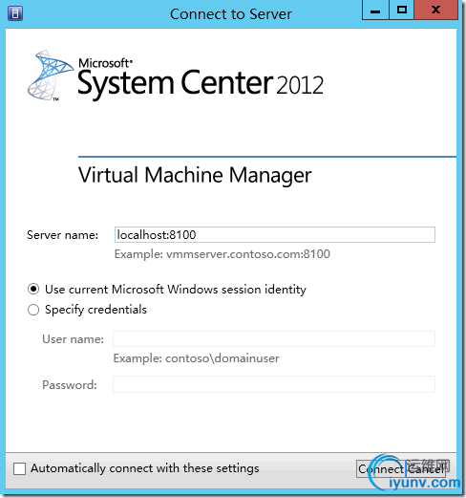Viewport: 466px width, 498px height.
Task: Click the Password field
Action: pos(274,384)
